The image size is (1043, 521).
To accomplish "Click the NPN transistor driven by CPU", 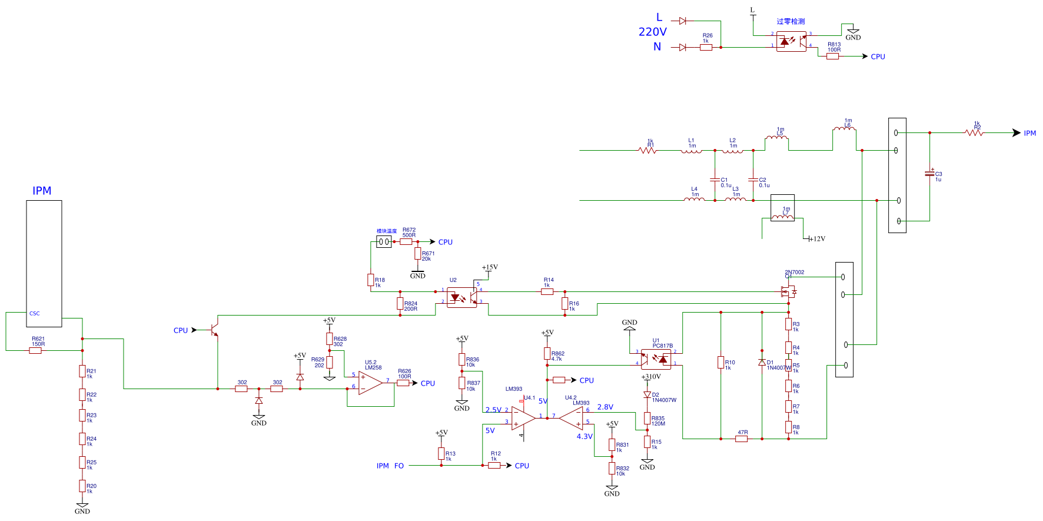I will click(x=215, y=330).
